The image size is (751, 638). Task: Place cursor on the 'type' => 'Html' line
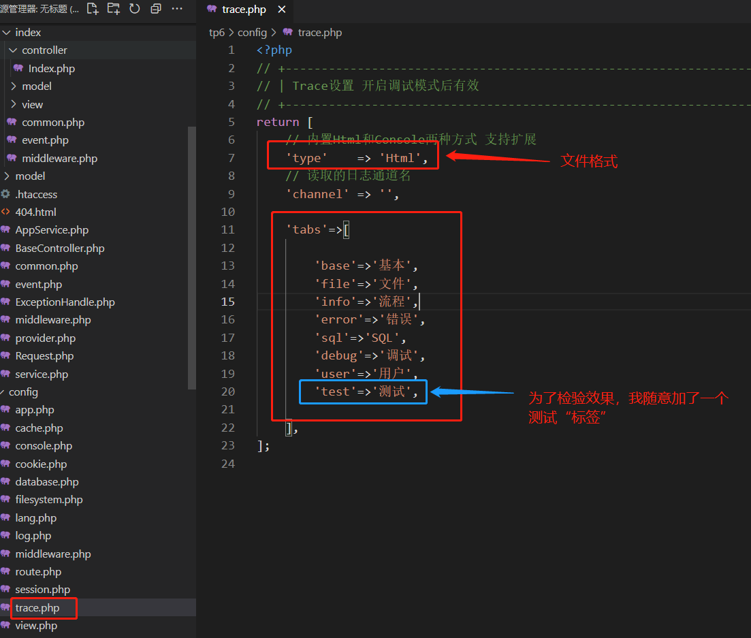[356, 158]
